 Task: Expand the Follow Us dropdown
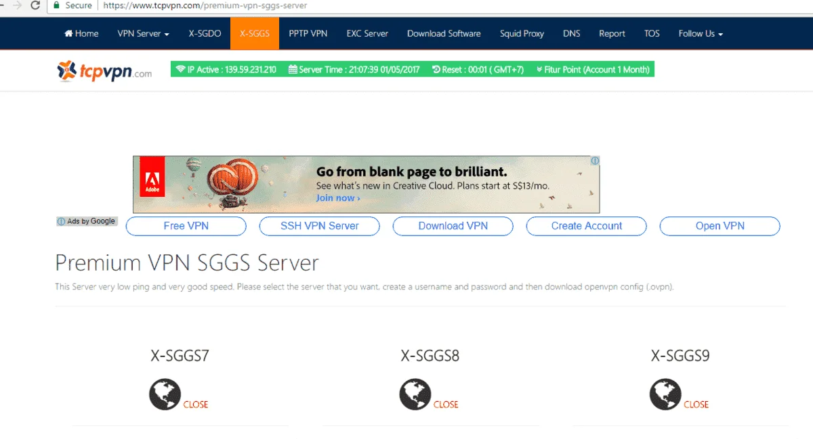(701, 33)
